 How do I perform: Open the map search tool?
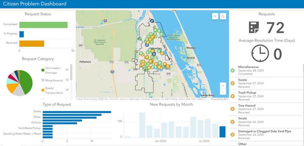[x=215, y=16]
